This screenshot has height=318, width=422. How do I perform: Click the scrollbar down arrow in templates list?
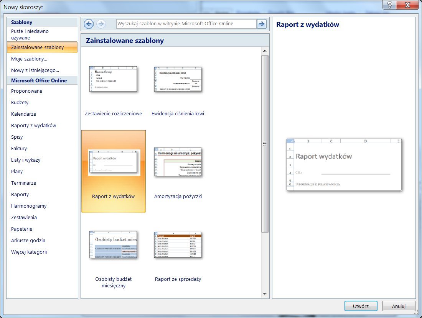coord(265,294)
